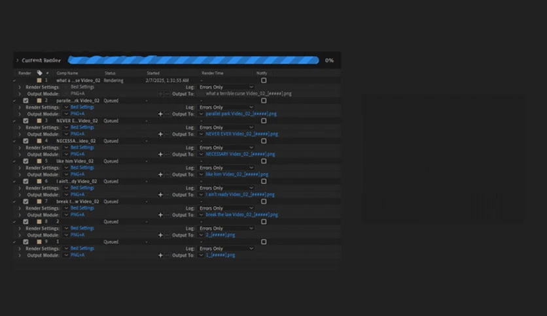Click the label tag icon in column header
This screenshot has width=547, height=316.
39,73
